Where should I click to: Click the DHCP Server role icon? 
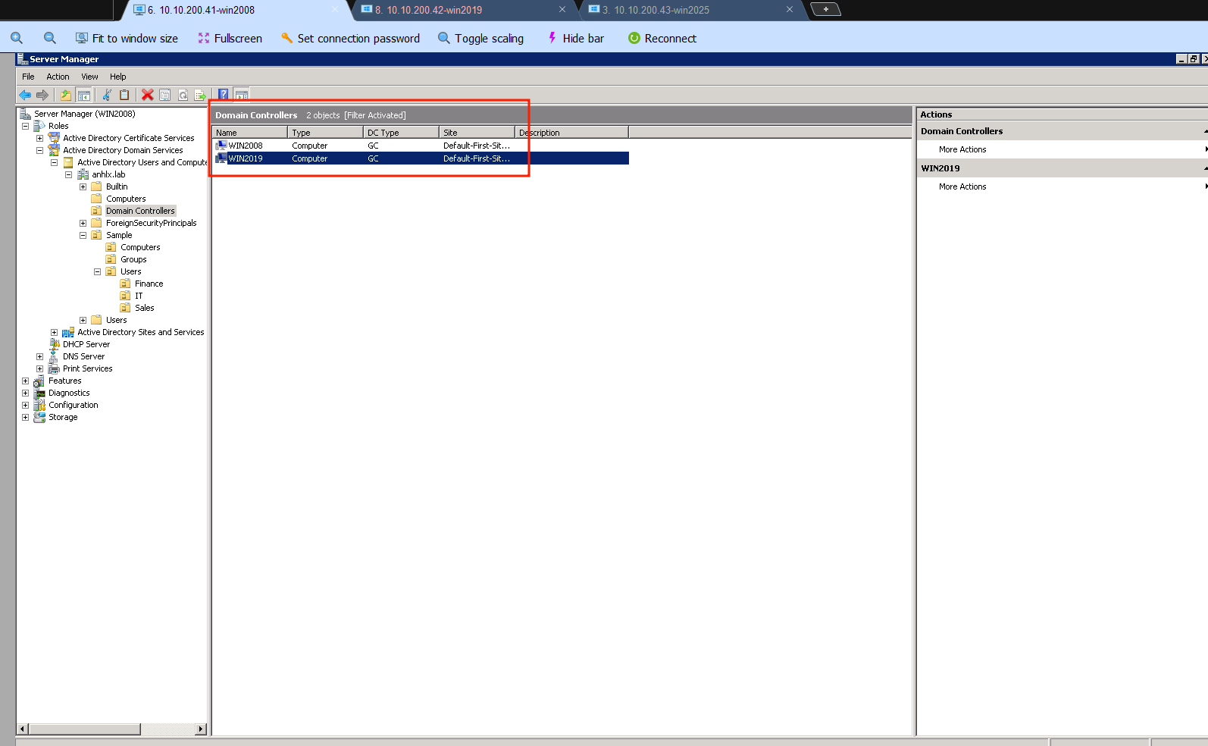[x=54, y=344]
